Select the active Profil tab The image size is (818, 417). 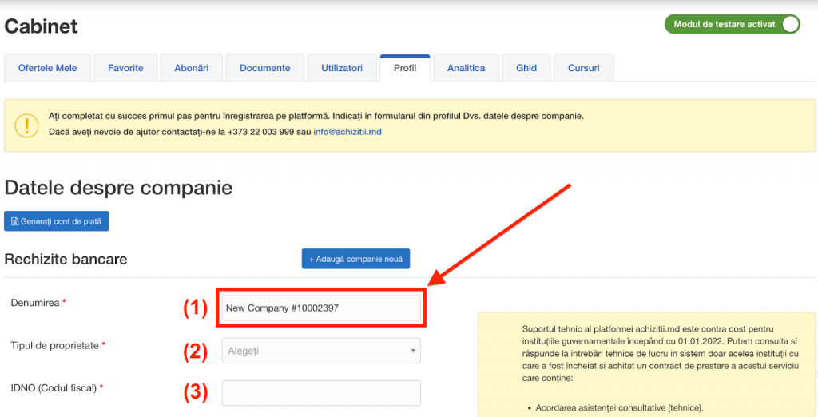[x=405, y=68]
